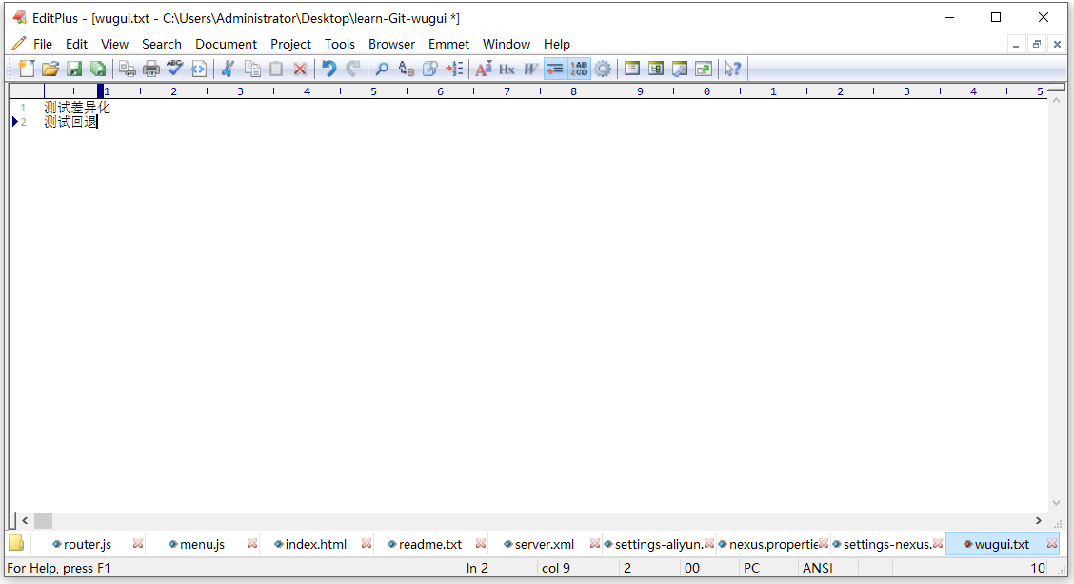This screenshot has height=584, width=1074.
Task: Switch to the server.xml tab
Action: (545, 544)
